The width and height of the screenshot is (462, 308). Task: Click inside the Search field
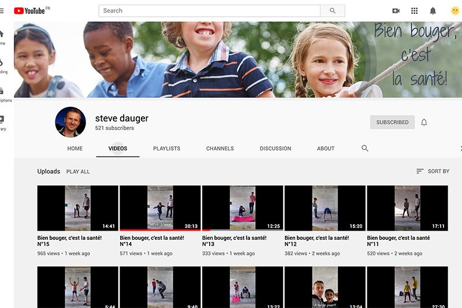210,10
